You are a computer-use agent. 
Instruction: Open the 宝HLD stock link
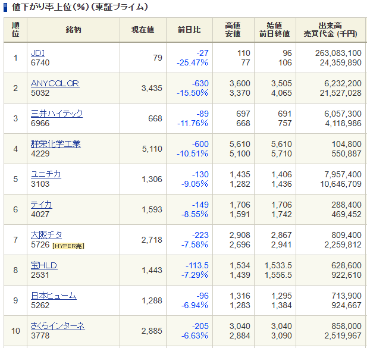point(44,265)
